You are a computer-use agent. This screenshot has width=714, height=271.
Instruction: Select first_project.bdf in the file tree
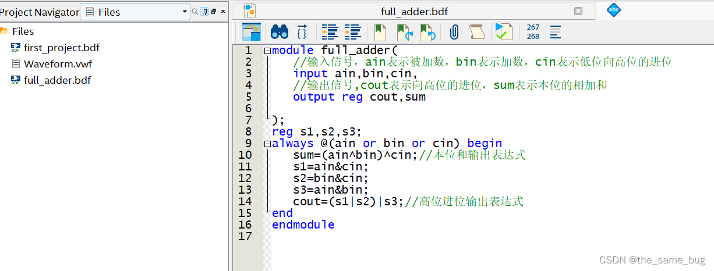[x=62, y=48]
